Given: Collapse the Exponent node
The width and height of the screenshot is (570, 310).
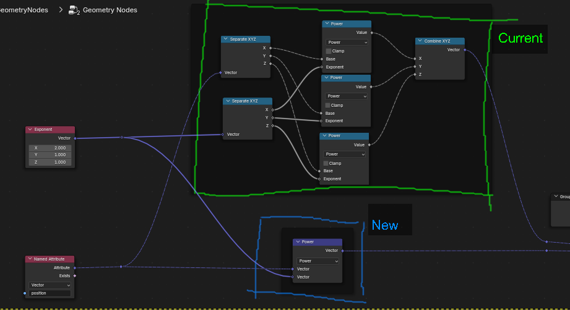Looking at the screenshot, I should pyautogui.click(x=30, y=130).
